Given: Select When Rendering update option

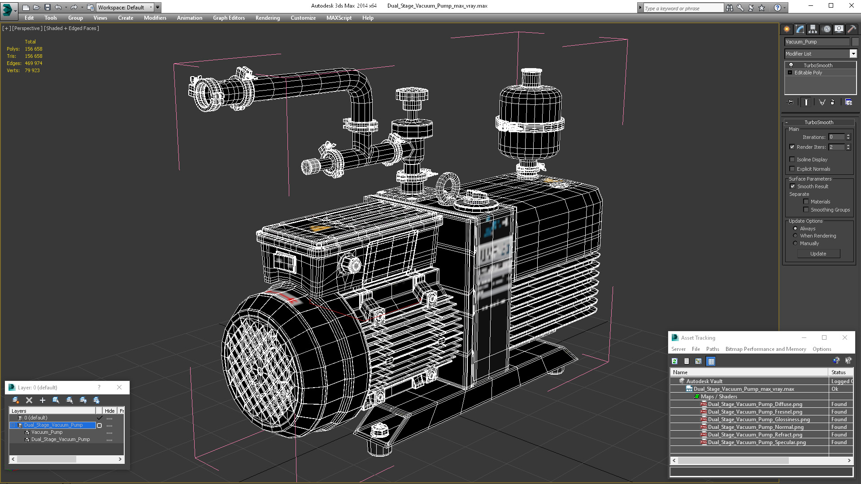Looking at the screenshot, I should [796, 236].
